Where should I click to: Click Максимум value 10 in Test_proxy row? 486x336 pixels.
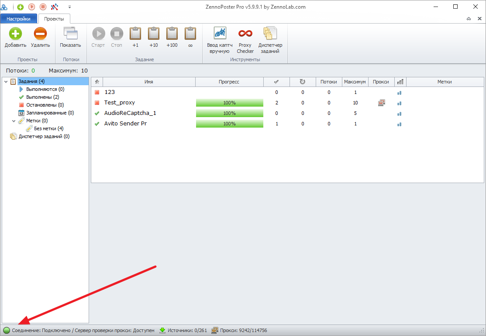coord(355,103)
